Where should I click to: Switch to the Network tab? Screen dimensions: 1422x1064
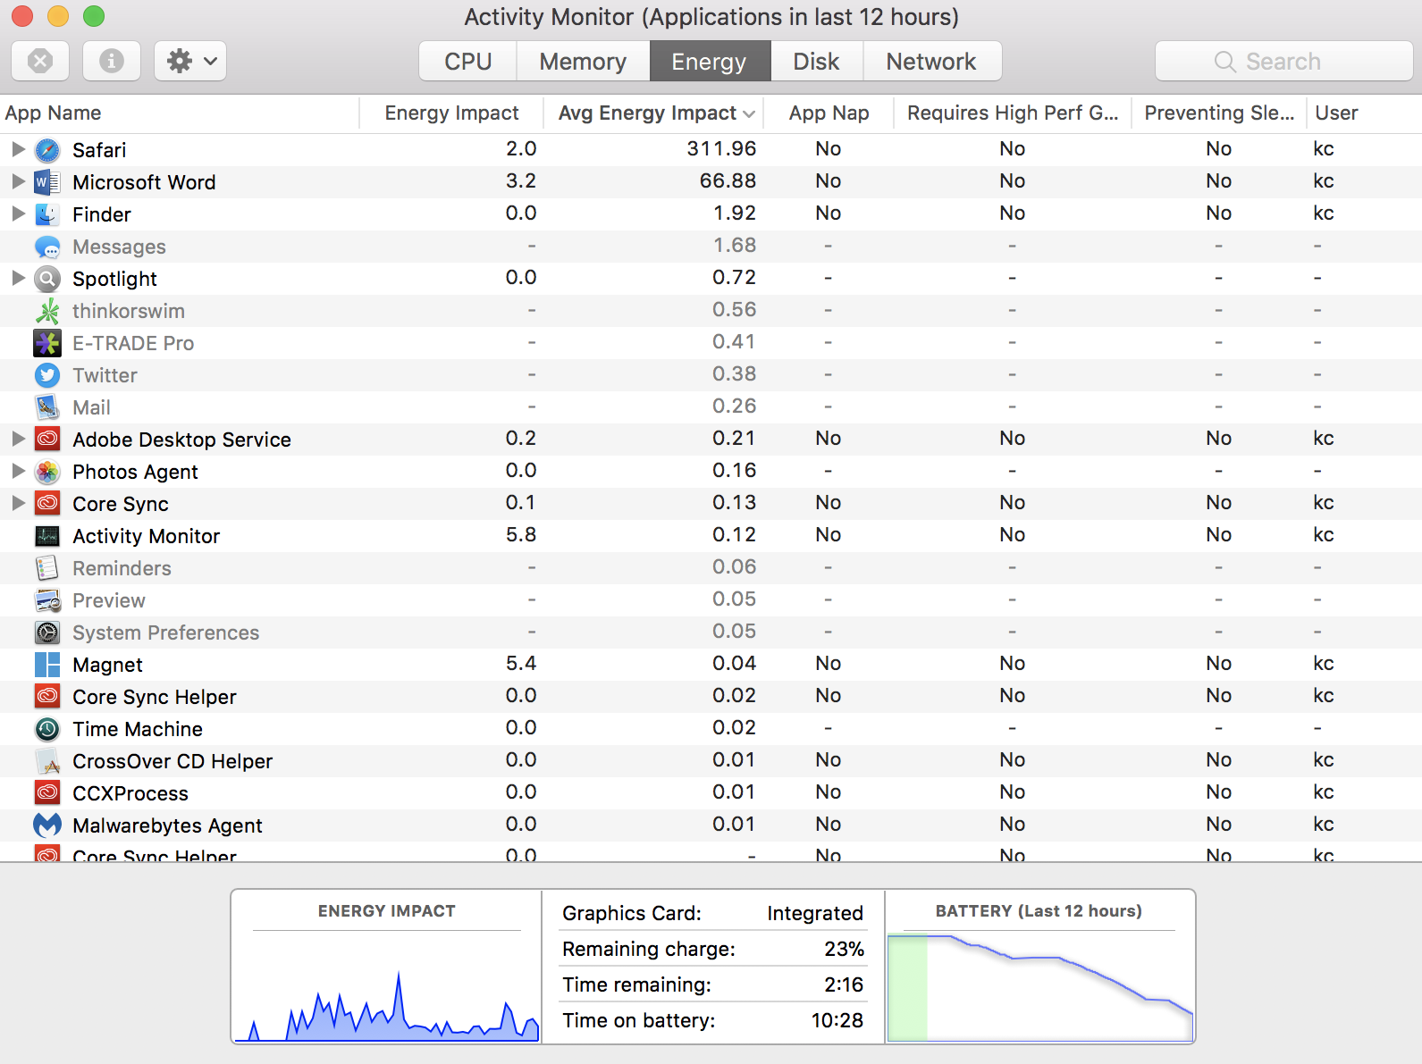point(932,61)
